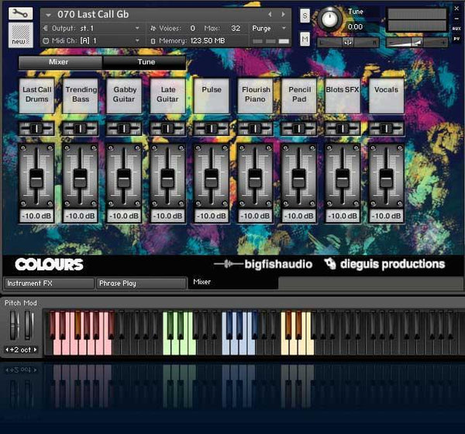The height and width of the screenshot is (434, 465).
Task: Switch to the Tune tab
Action: pyautogui.click(x=146, y=62)
